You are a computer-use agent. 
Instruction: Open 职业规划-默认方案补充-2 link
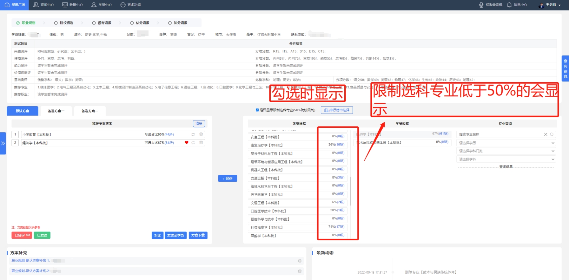click(31, 271)
